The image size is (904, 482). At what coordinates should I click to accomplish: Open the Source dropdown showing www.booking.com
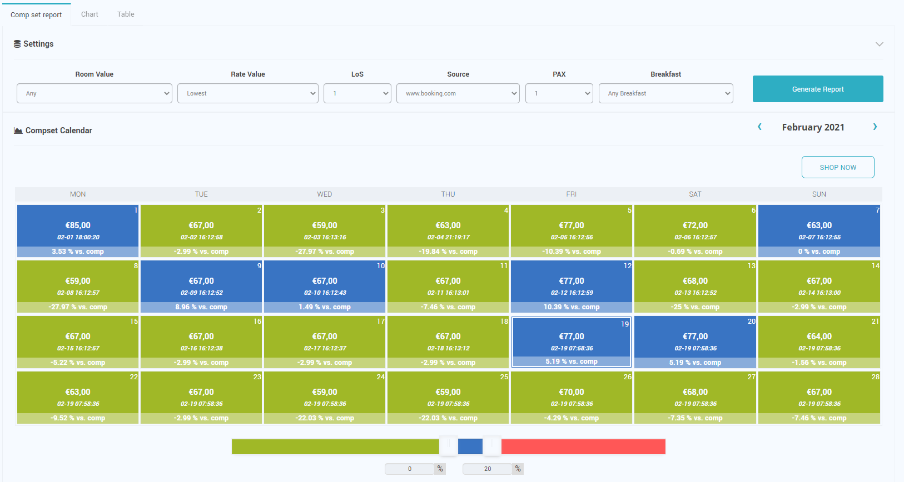click(458, 93)
